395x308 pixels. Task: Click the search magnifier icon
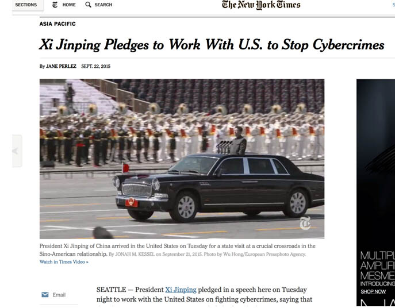[88, 5]
